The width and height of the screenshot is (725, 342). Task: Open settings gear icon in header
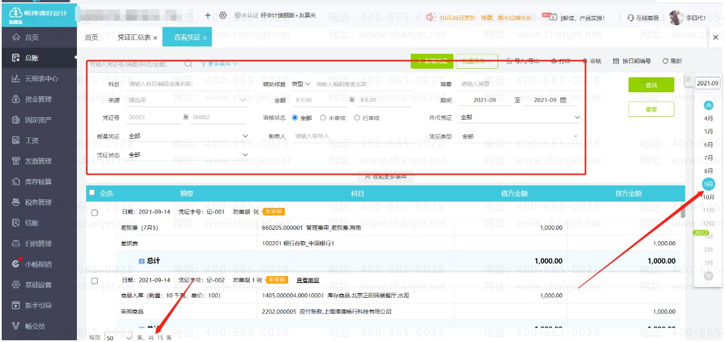pyautogui.click(x=223, y=15)
